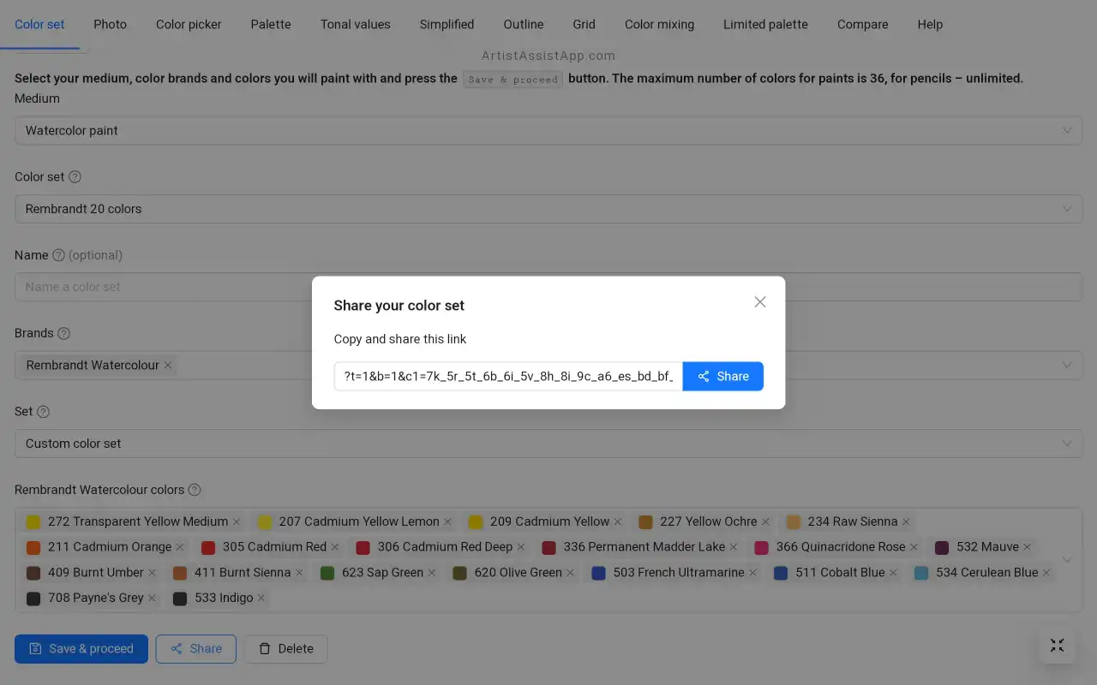Select the Limited palette tab

(765, 24)
